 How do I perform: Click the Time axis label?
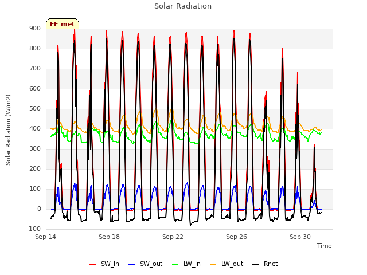tap(325, 246)
